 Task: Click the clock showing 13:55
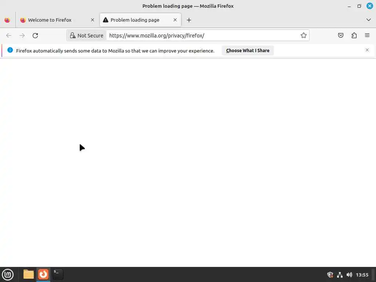362,275
